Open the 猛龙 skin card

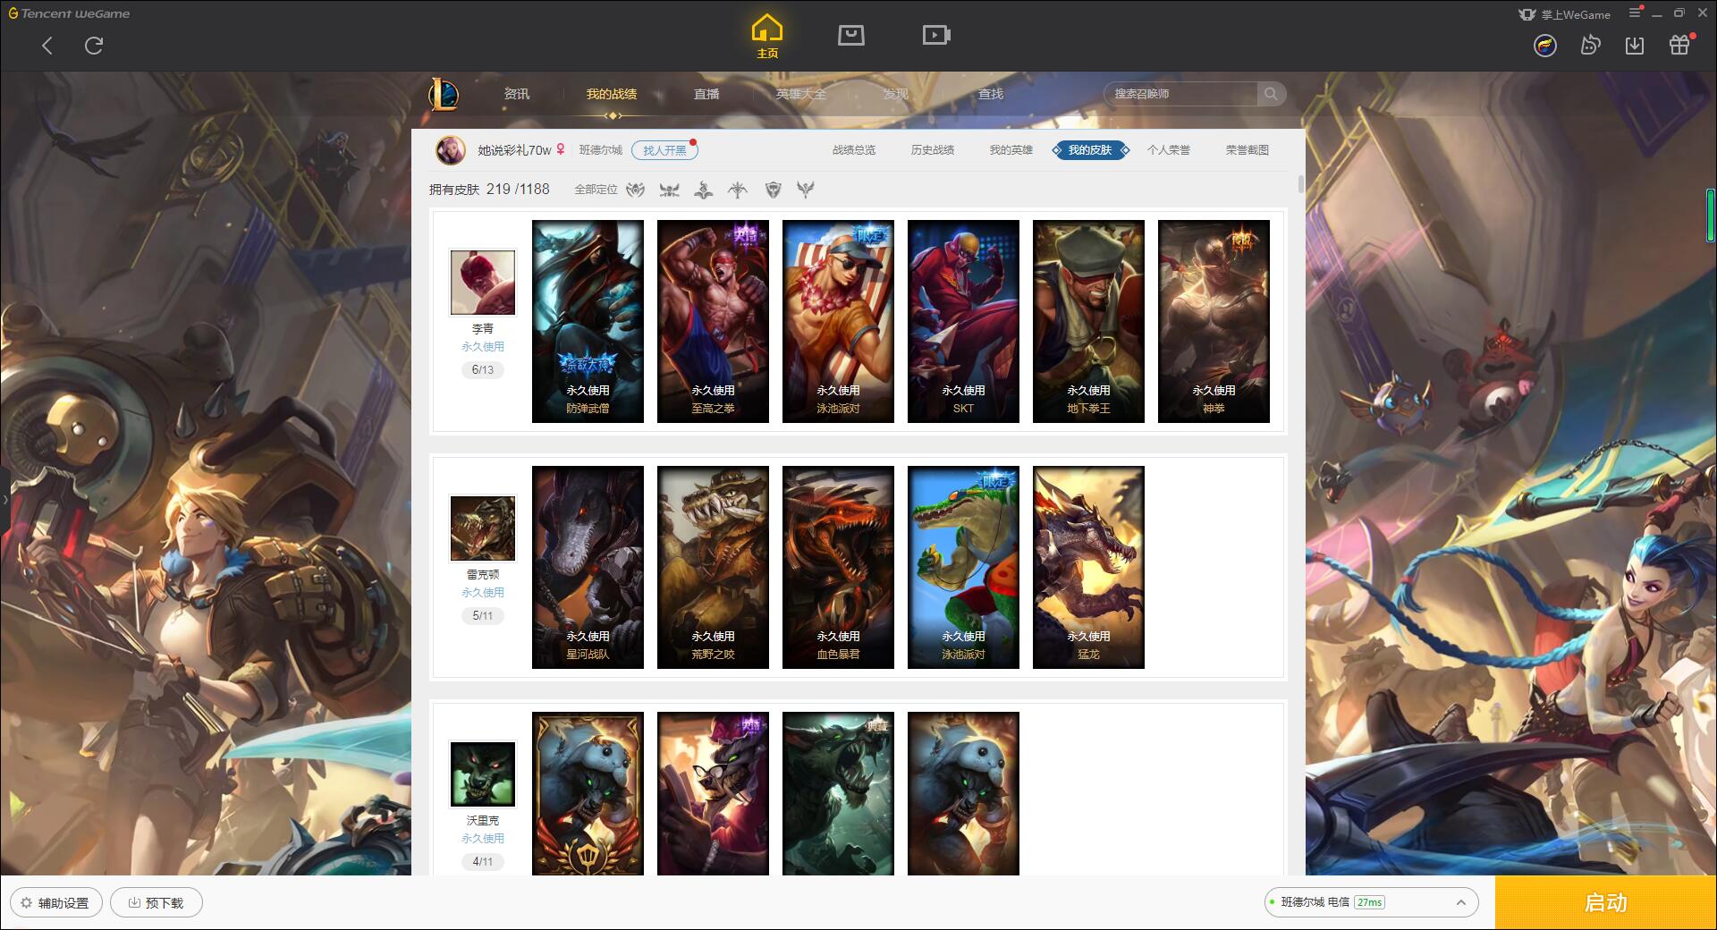(x=1088, y=567)
